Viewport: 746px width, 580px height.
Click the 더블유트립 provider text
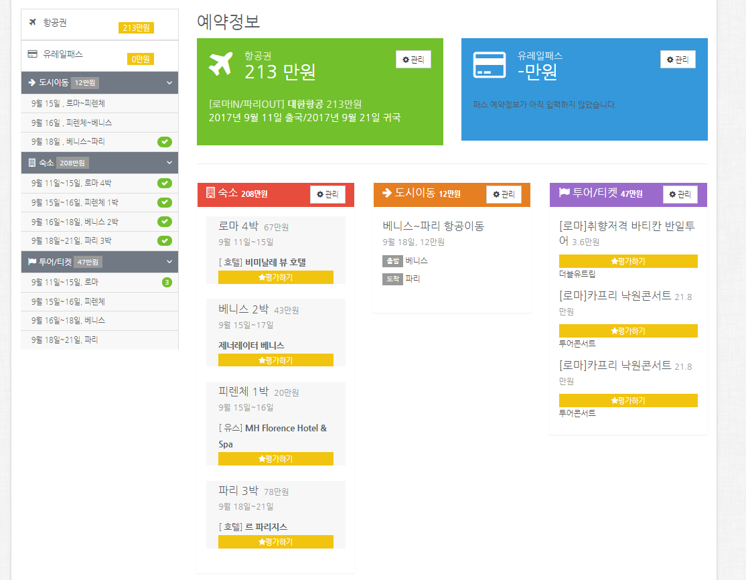(577, 274)
